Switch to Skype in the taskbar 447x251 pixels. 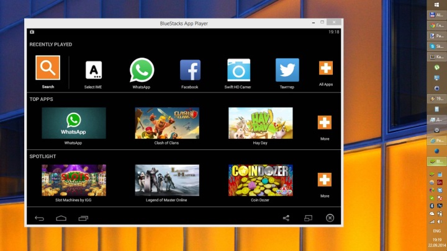[436, 46]
